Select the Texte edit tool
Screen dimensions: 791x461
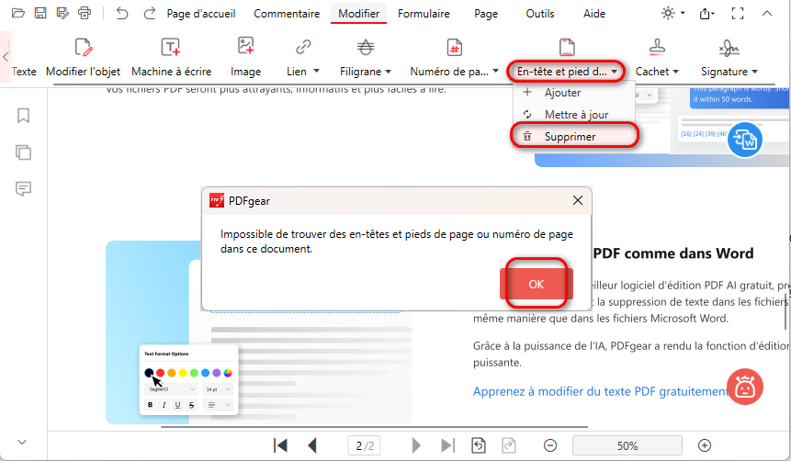[x=24, y=72]
